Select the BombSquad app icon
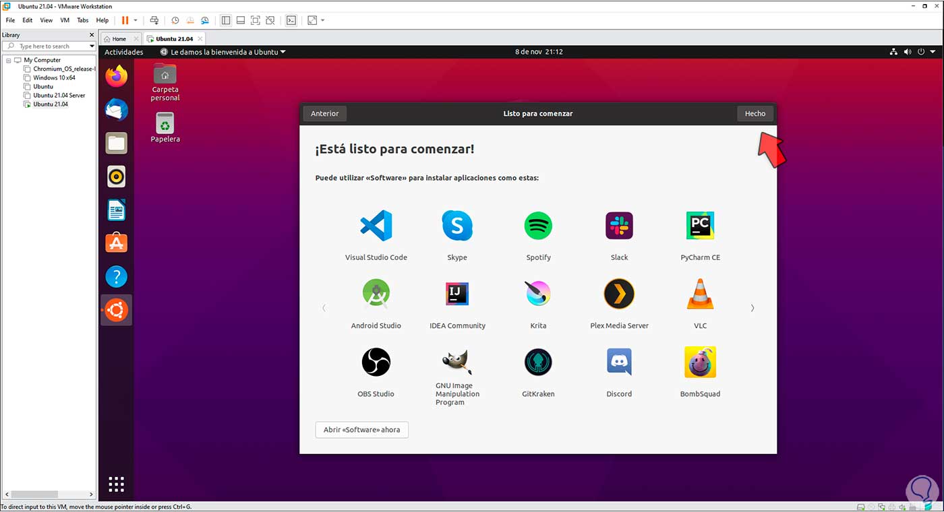 click(x=700, y=362)
